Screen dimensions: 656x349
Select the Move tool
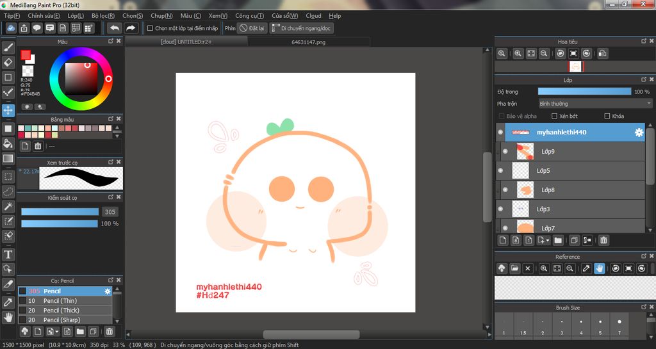[8, 110]
